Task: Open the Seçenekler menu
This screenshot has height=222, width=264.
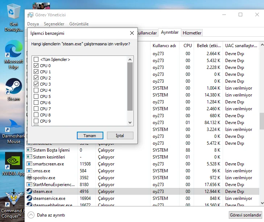Action: [54, 24]
